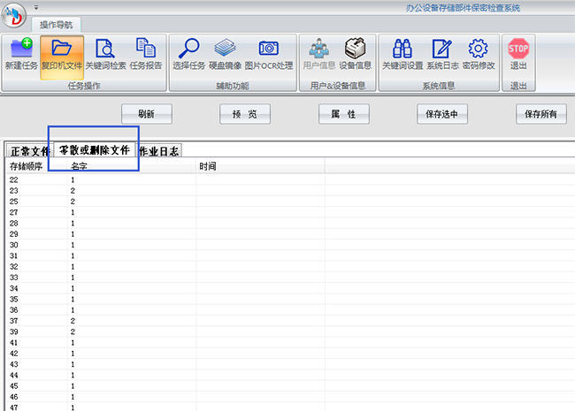Open 关键词设置 keyword settings
Image resolution: width=575 pixels, height=411 pixels.
click(402, 55)
